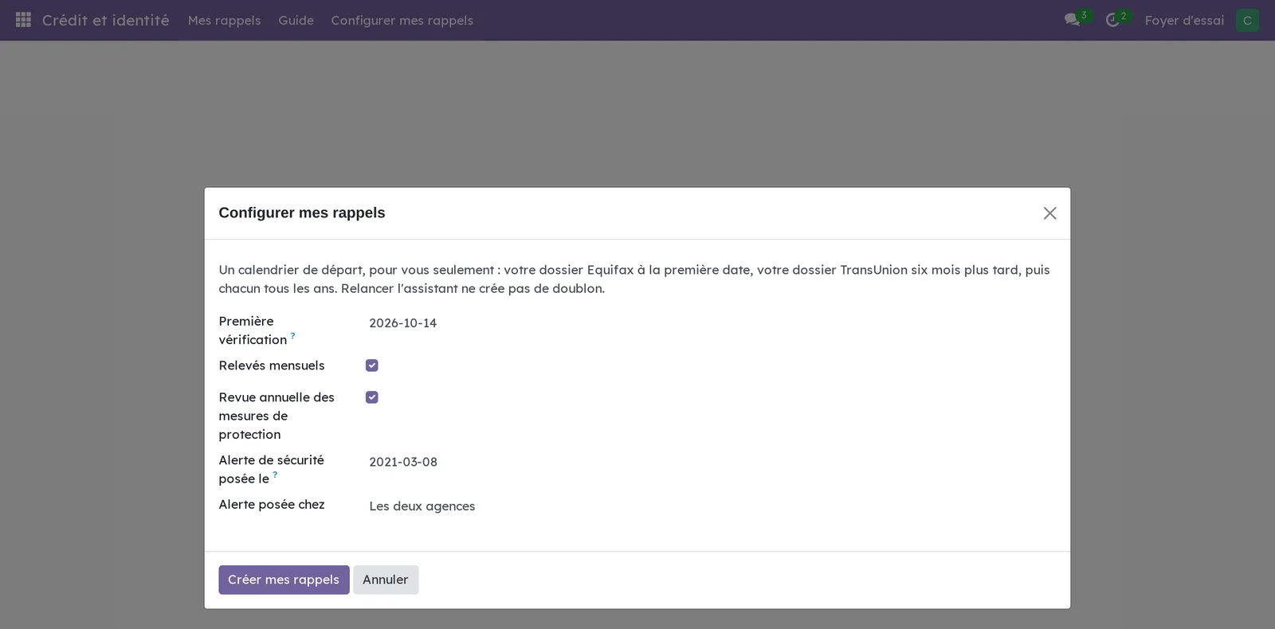Click the user avatar C

[1247, 20]
